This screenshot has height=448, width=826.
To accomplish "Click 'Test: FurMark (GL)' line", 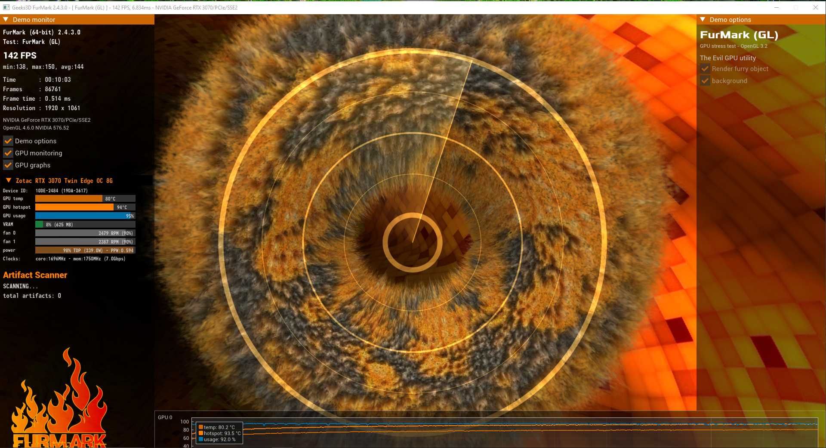I will tap(31, 42).
